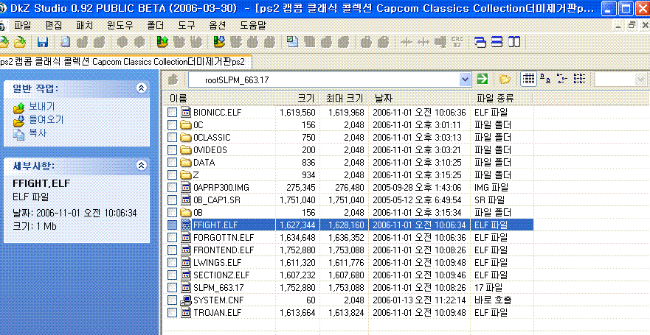Click the second open-folder toolbar icon
This screenshot has width=650, height=335.
pos(19,42)
